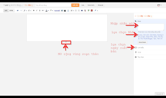Viewport: 166px width, 98px height.
Task: Toggle strikethrough formatting
Action: pyautogui.click(x=43, y=10)
